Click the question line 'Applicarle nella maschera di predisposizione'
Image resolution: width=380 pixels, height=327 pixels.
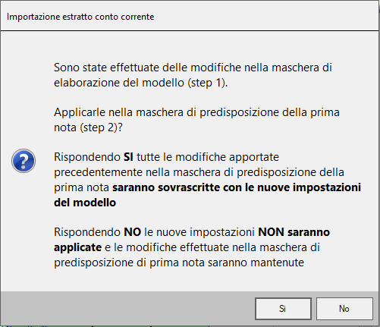[196, 112]
